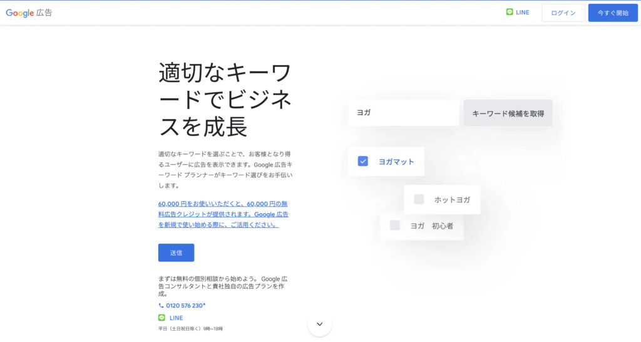Click the ヨガ 初心者 label text

(432, 226)
